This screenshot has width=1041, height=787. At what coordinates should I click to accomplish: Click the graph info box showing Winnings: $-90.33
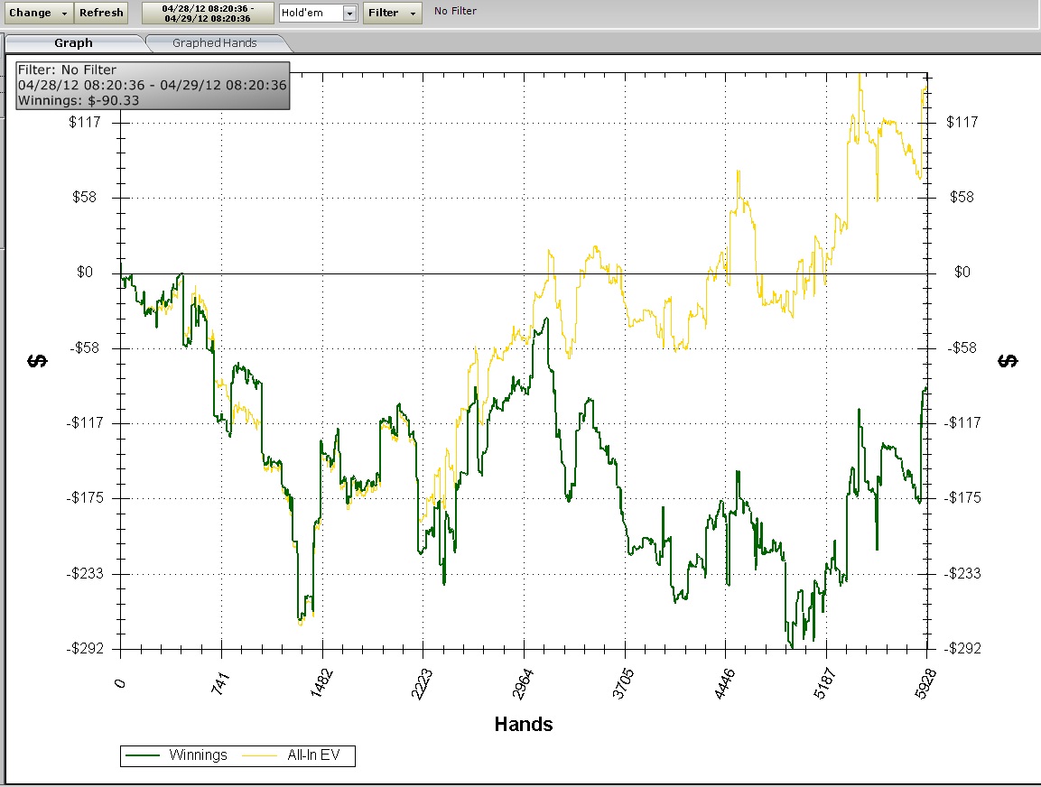point(153,85)
